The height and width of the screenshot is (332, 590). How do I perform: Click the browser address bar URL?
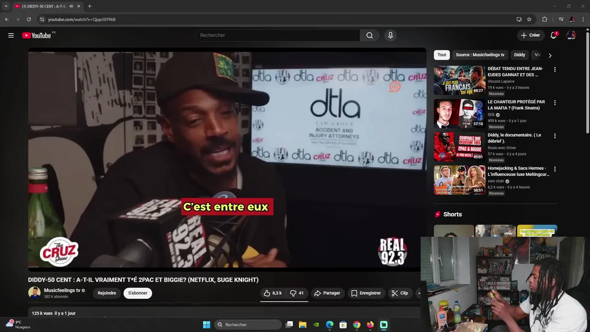[x=82, y=19]
